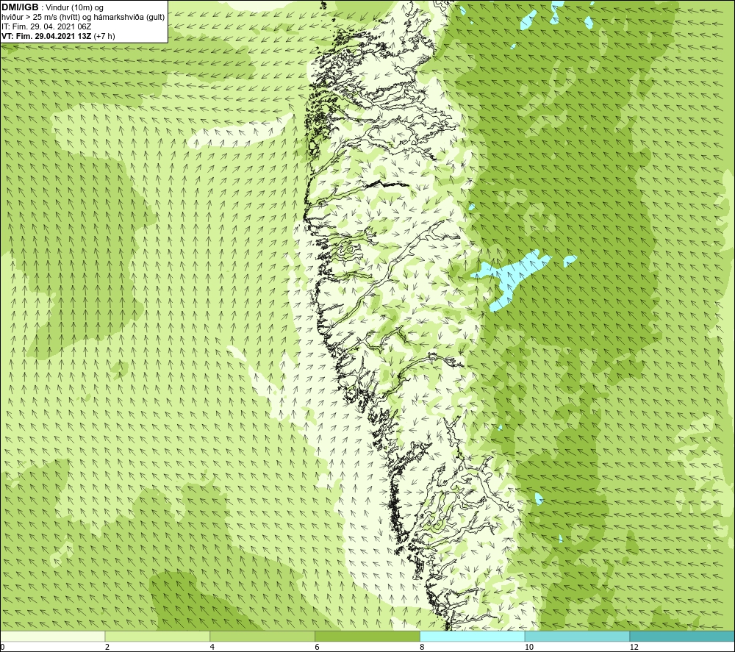Click the 2–4 m/s light green swatch
The image size is (735, 652).
click(157, 636)
